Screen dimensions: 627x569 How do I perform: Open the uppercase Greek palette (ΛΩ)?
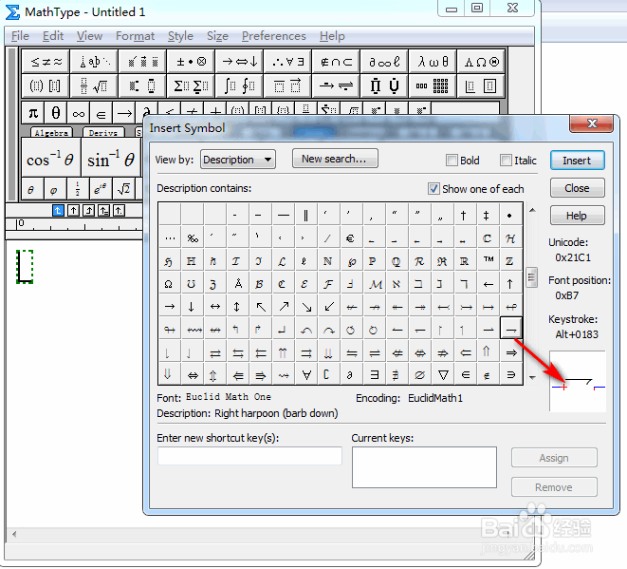coord(481,62)
